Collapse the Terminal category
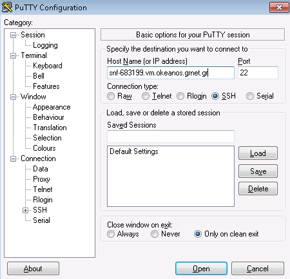The image size is (290, 279). tap(13, 55)
